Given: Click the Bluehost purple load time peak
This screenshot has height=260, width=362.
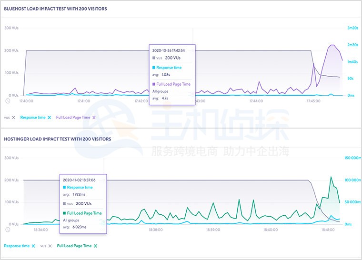Looking at the screenshot, I should (x=333, y=45).
